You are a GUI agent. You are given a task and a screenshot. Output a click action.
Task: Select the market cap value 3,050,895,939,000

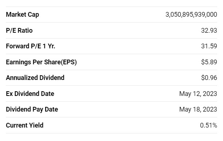[x=191, y=15]
